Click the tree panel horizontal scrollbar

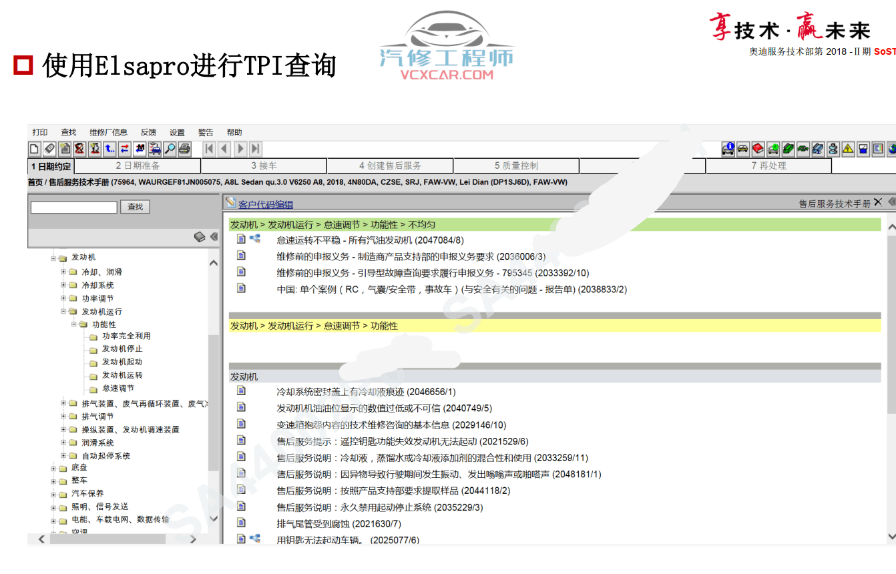117,539
